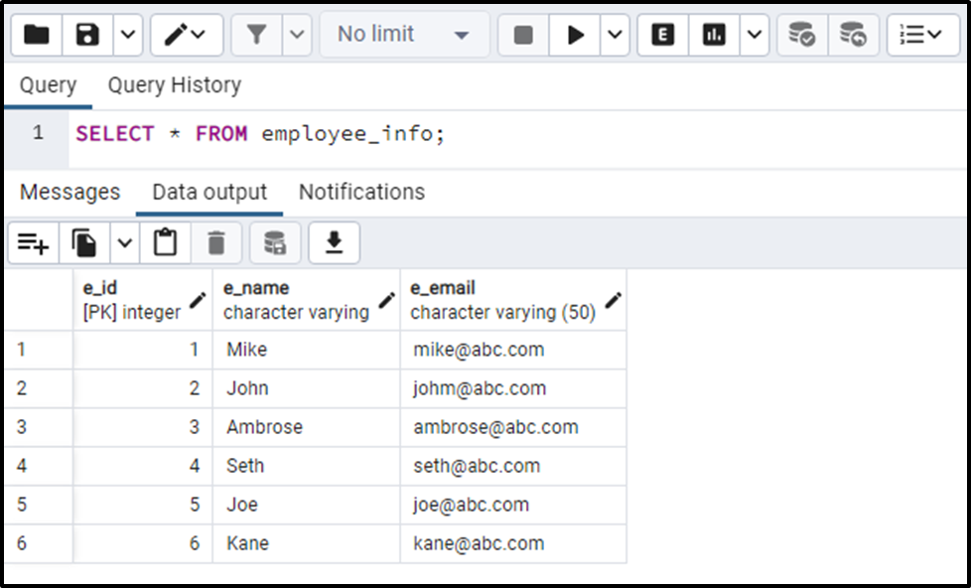Click the cell containing Seth
Screen dimensions: 971x588
(x=307, y=466)
